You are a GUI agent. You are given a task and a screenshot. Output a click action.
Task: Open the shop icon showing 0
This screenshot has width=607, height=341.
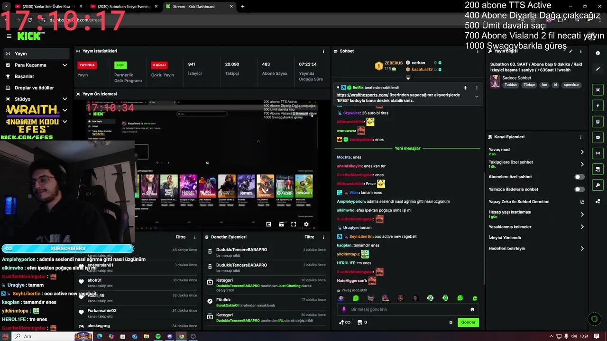tap(362, 323)
